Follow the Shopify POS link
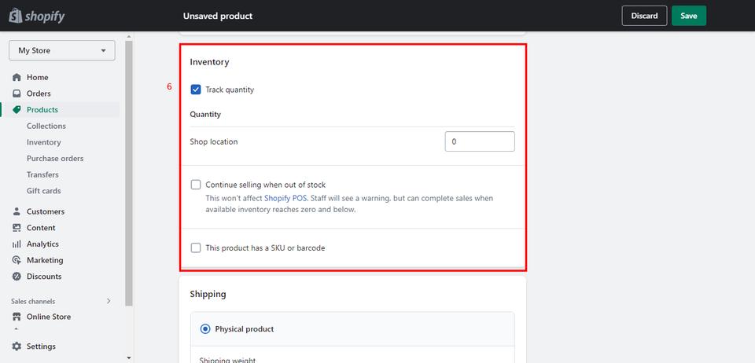This screenshot has height=363, width=755. [x=286, y=198]
